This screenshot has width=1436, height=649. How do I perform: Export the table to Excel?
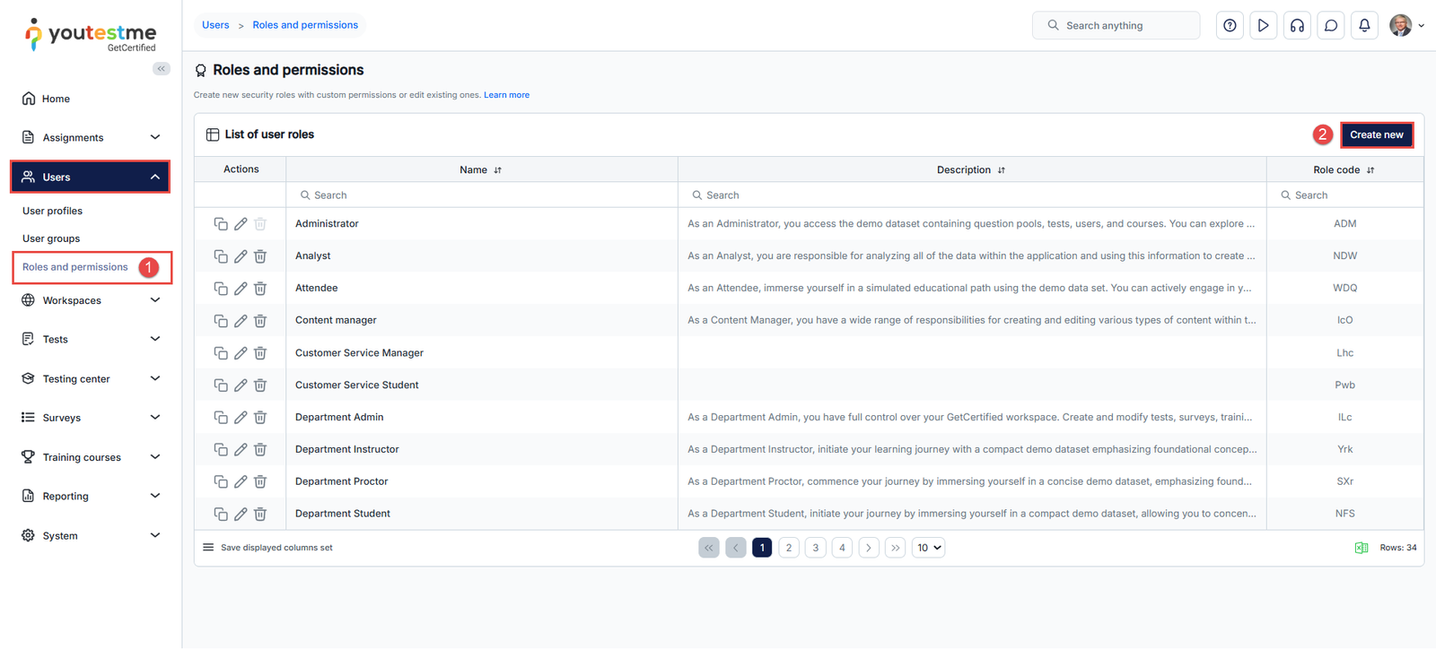[1361, 548]
